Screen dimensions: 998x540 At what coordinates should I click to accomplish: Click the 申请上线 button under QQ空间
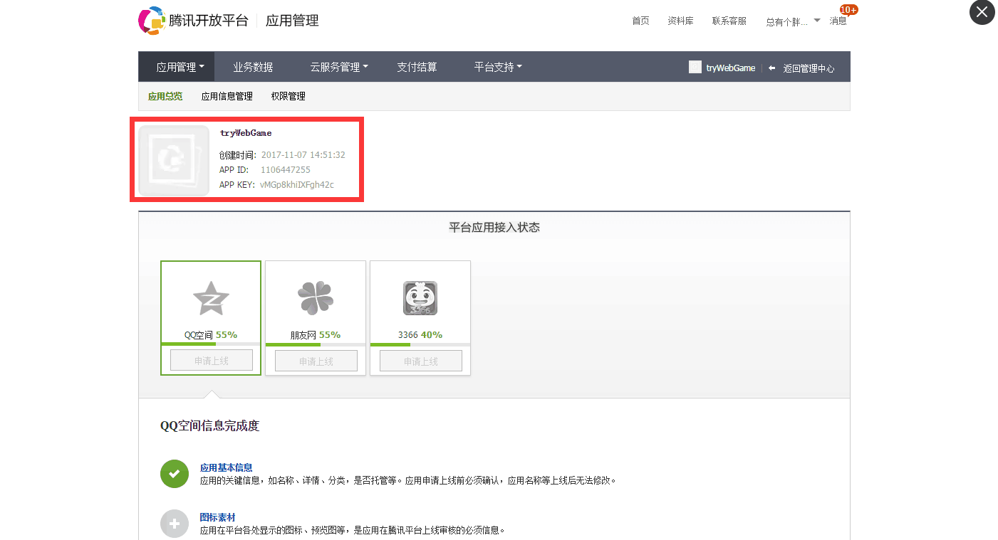[x=211, y=359]
